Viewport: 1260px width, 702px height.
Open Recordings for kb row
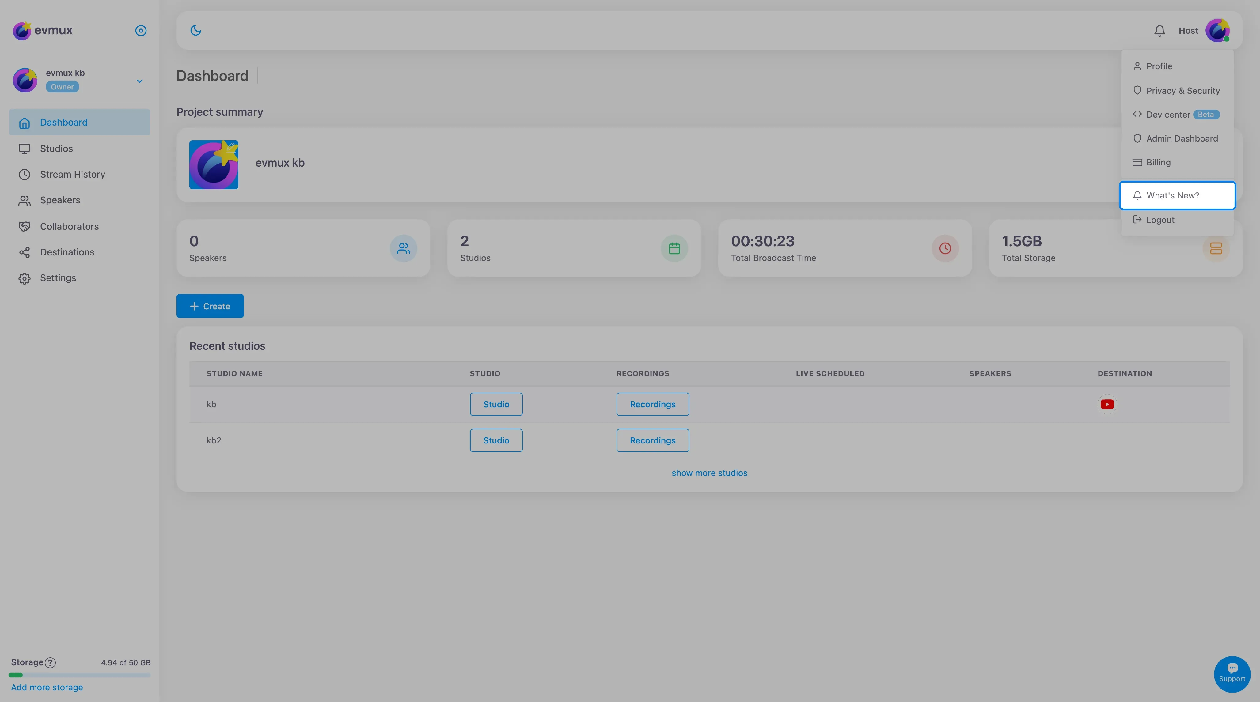coord(652,404)
